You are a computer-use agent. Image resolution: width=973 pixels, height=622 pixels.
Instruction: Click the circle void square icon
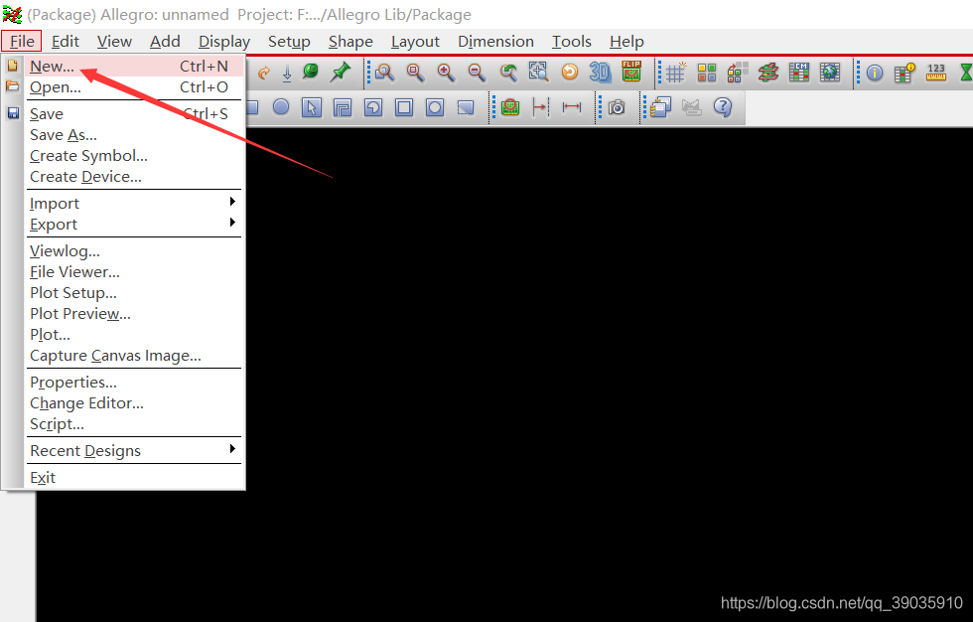click(x=435, y=107)
